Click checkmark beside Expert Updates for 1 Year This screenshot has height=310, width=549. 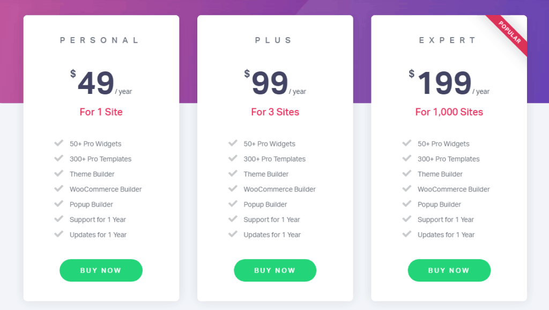[407, 234]
